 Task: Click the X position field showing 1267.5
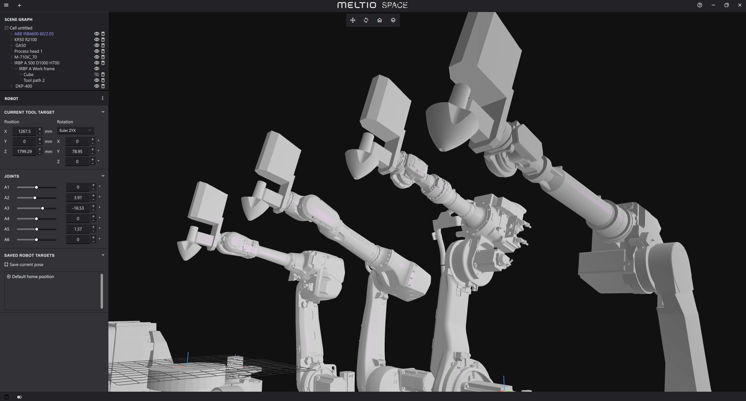pyautogui.click(x=24, y=131)
